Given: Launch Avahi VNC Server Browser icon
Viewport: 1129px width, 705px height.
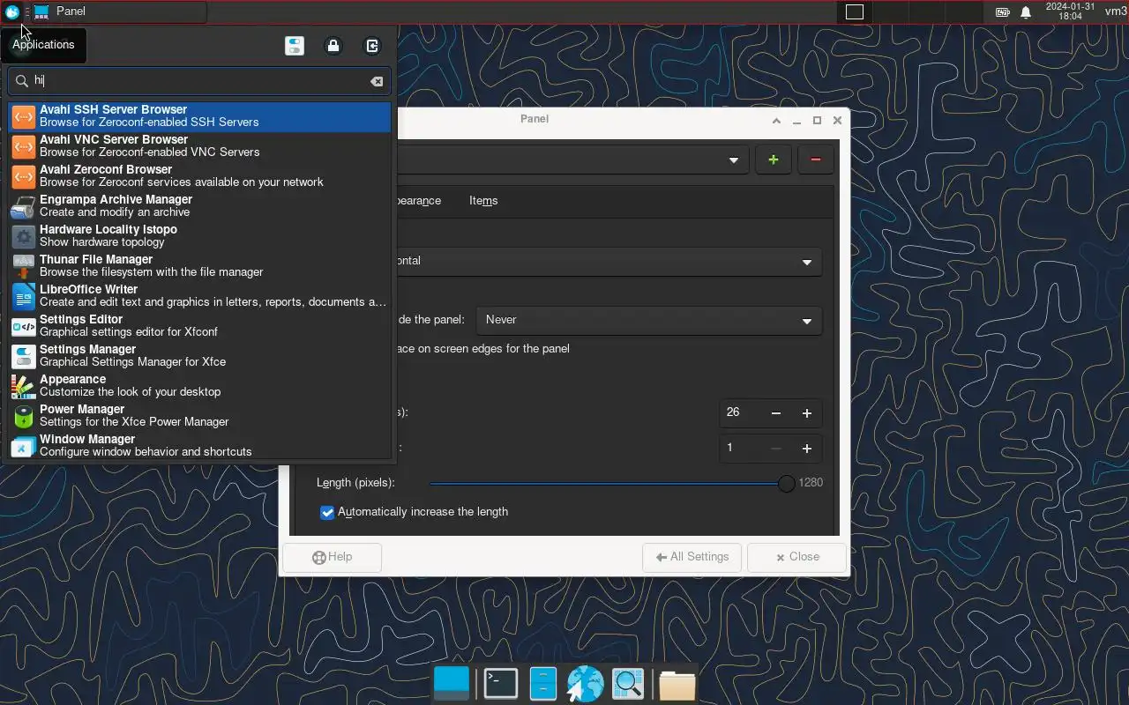Looking at the screenshot, I should click(x=24, y=146).
